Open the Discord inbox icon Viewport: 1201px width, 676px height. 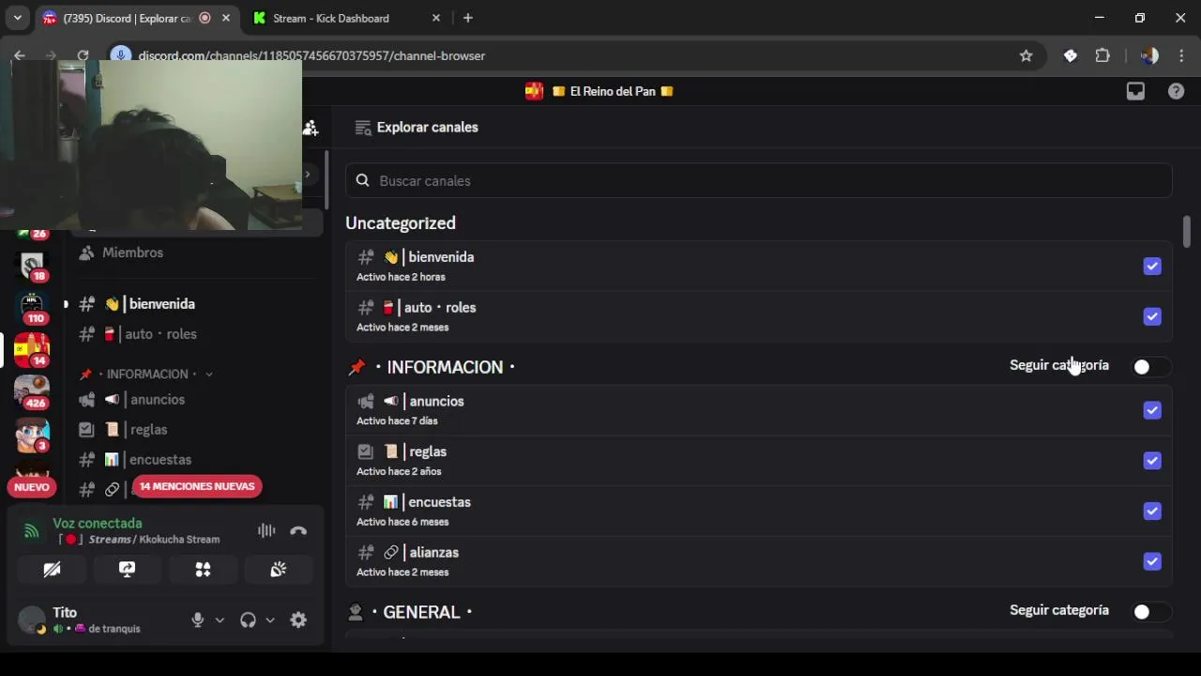pos(1135,91)
